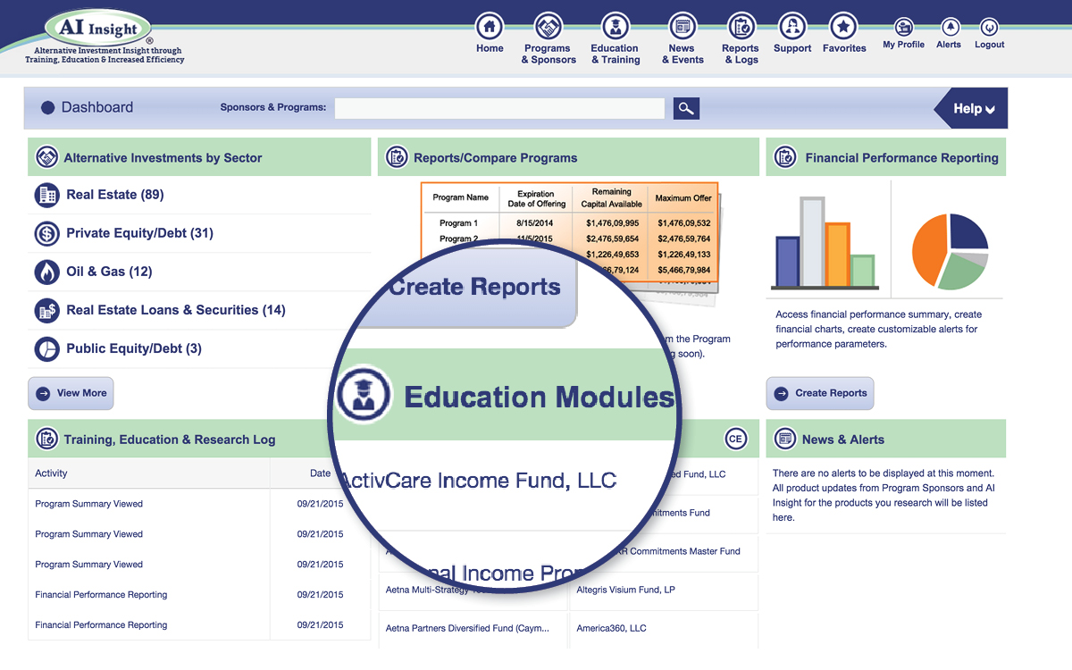Click the Date column header
This screenshot has height=670, width=1072.
[320, 473]
